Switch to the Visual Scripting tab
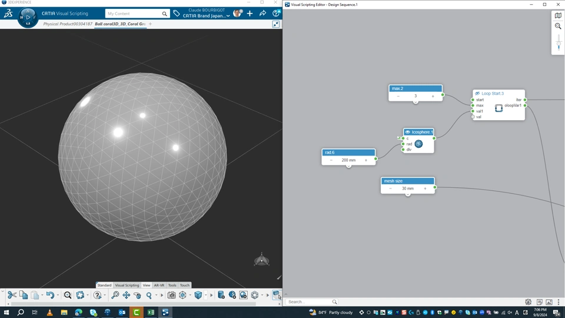565x318 pixels. pyautogui.click(x=127, y=285)
